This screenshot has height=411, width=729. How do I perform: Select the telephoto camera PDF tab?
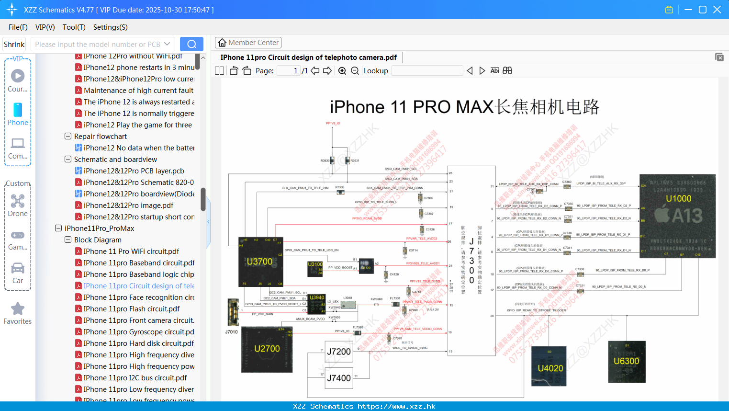point(309,57)
